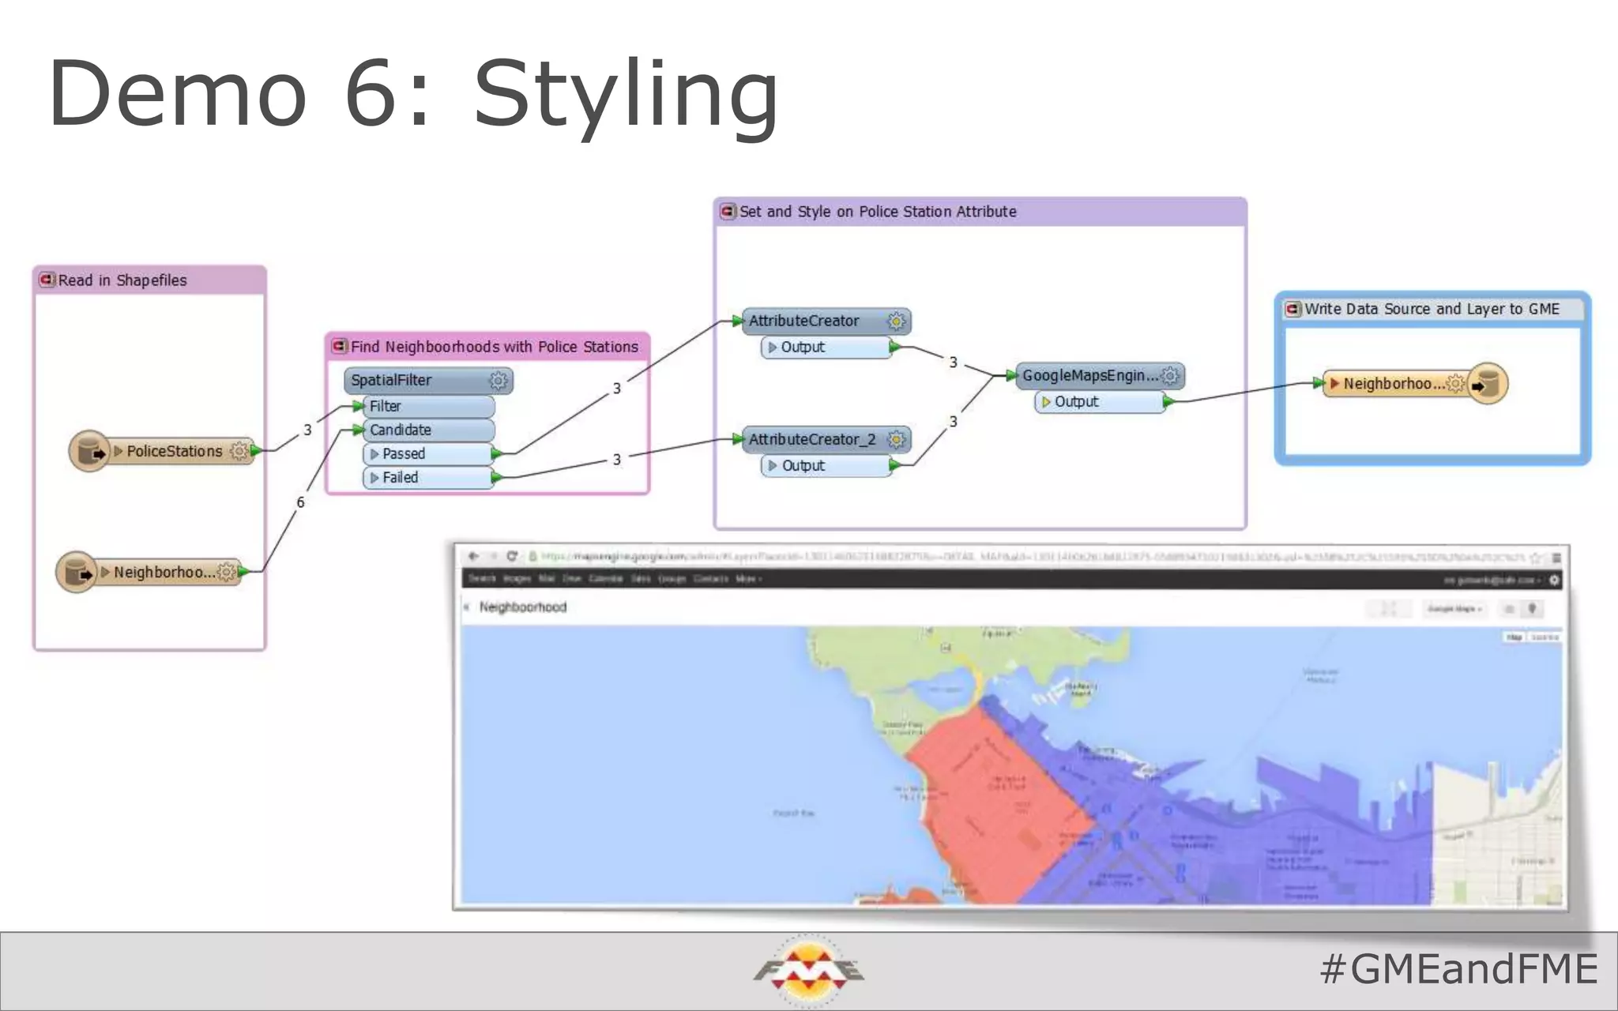Switch map view to Map tab
The image size is (1618, 1011).
click(x=1515, y=637)
